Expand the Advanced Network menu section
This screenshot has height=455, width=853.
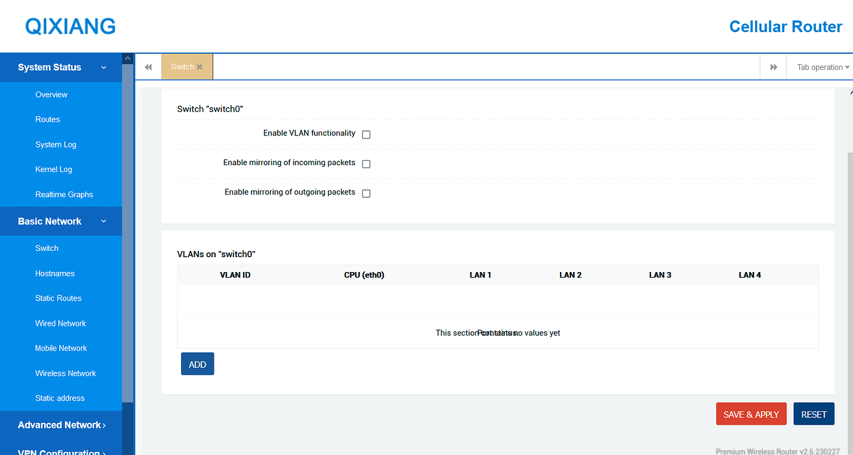61,425
